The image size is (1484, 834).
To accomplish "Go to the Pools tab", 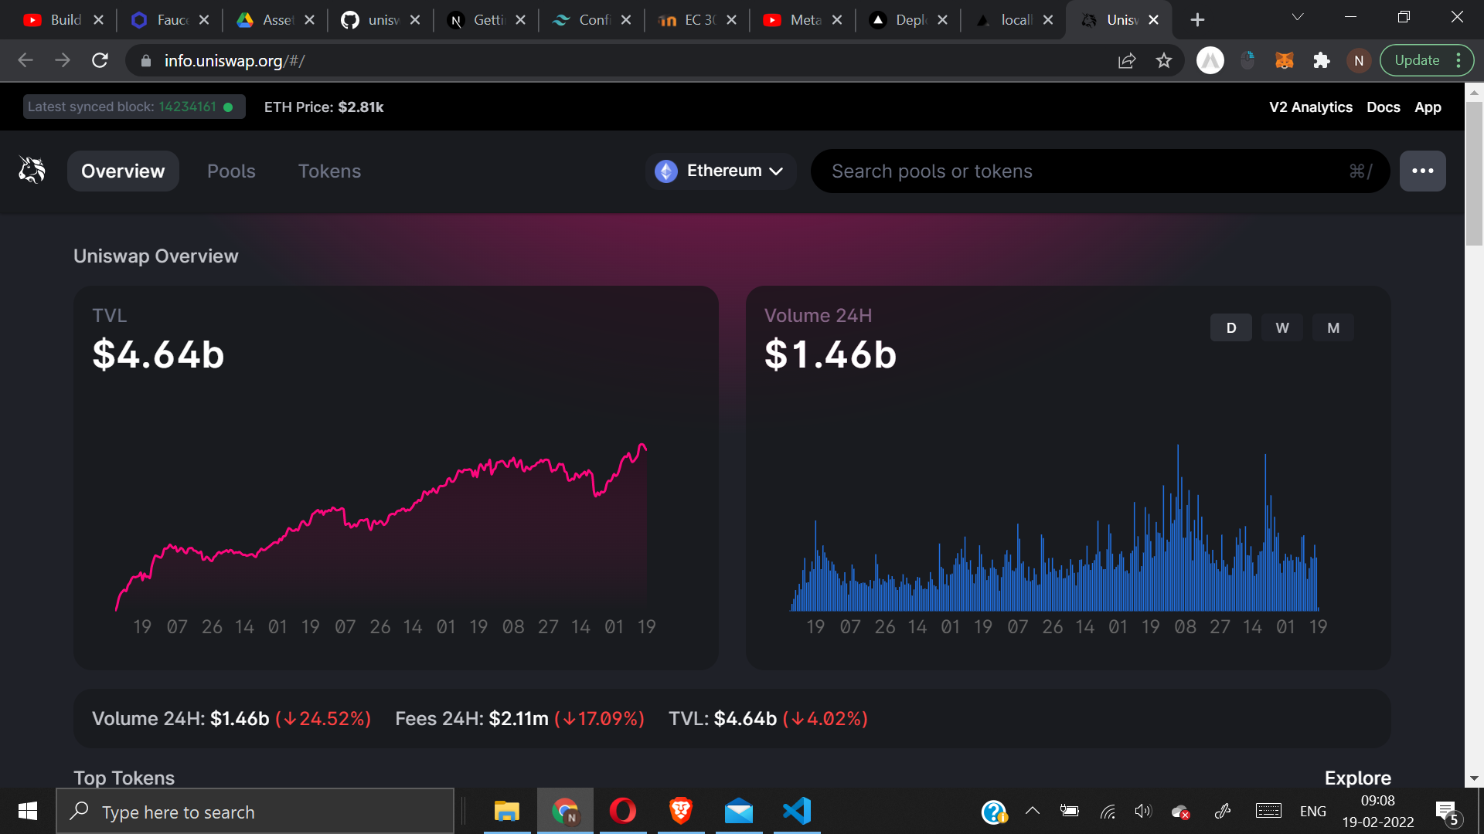I will 231,171.
